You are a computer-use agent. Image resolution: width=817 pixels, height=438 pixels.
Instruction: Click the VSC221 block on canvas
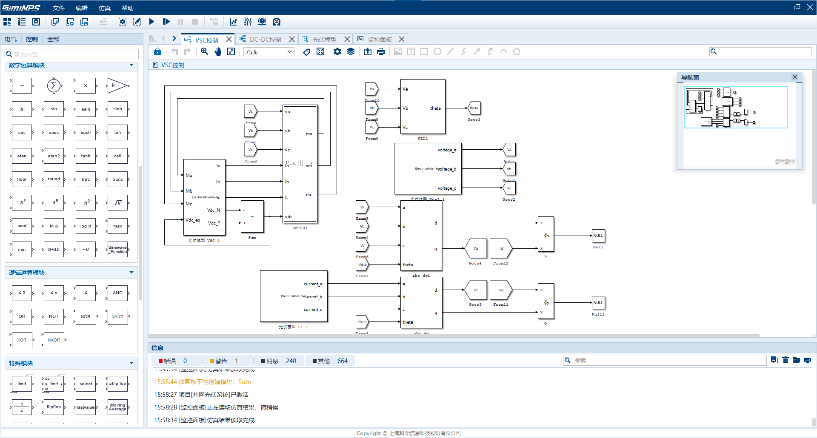pyautogui.click(x=300, y=164)
